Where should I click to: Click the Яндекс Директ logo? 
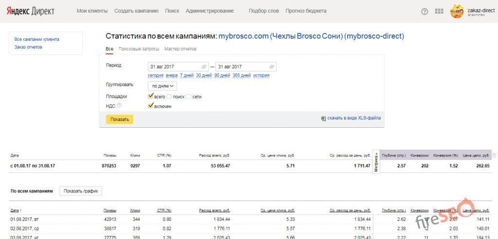tap(32, 11)
